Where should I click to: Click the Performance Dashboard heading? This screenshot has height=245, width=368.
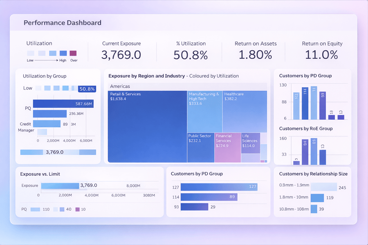point(62,23)
